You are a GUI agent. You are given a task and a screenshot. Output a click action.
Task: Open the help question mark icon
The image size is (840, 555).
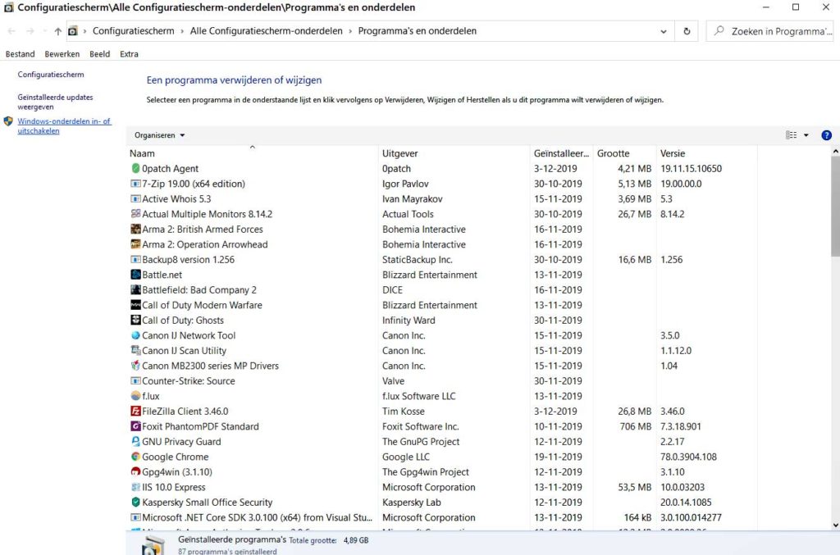826,135
